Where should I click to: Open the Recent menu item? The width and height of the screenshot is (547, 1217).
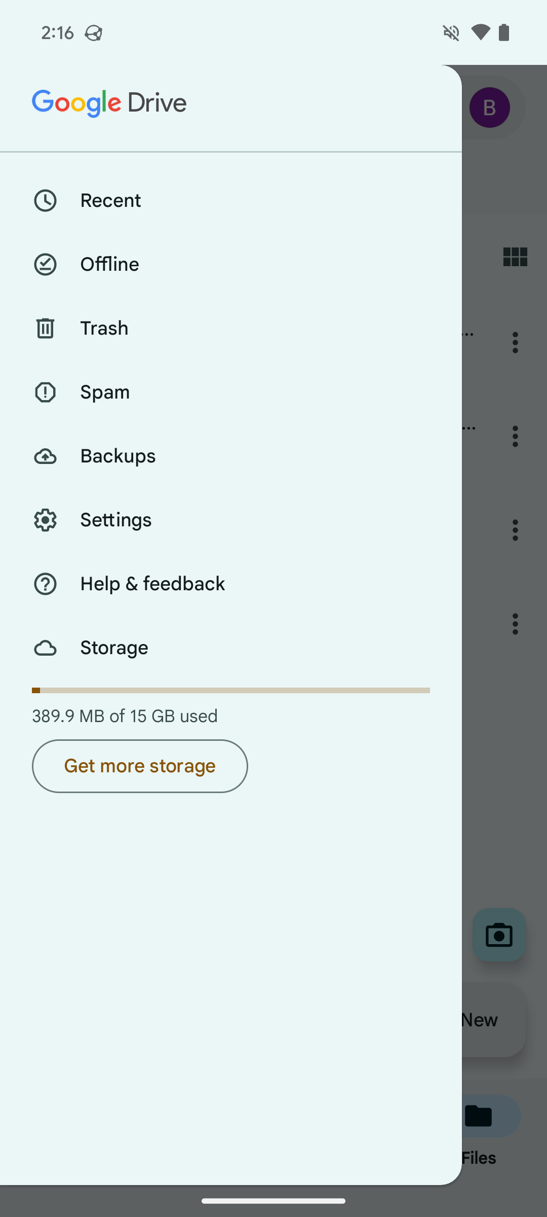click(110, 200)
